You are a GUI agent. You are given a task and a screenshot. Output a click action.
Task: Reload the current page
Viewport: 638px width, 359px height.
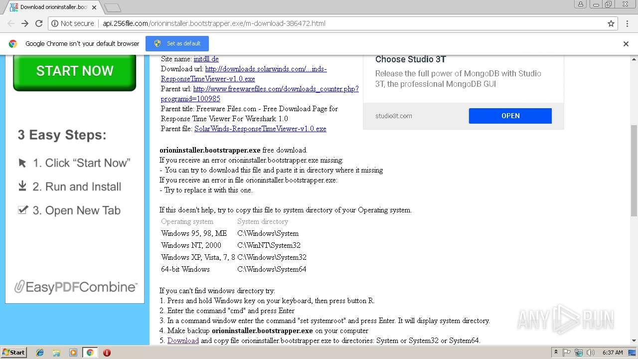[39, 23]
